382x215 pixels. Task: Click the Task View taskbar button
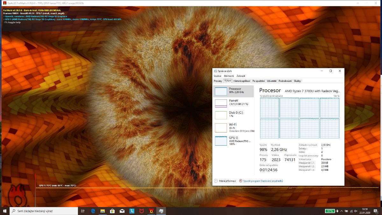(83, 211)
